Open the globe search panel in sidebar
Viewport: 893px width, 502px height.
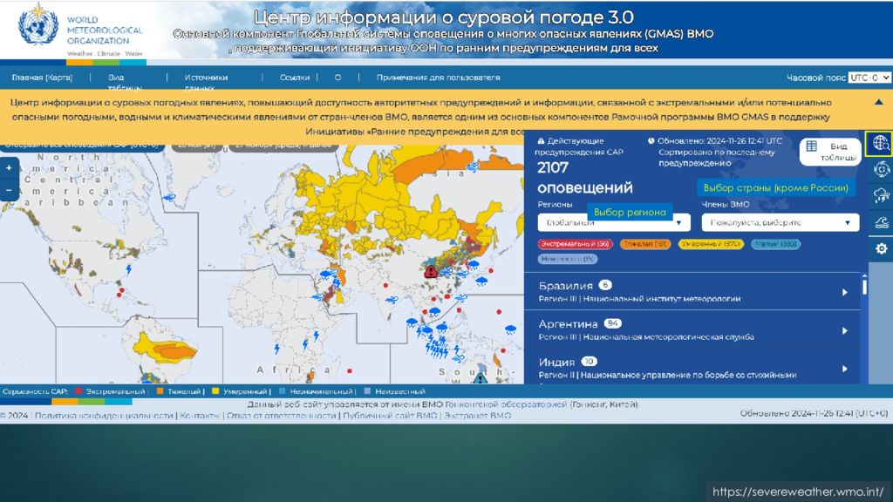click(x=881, y=143)
